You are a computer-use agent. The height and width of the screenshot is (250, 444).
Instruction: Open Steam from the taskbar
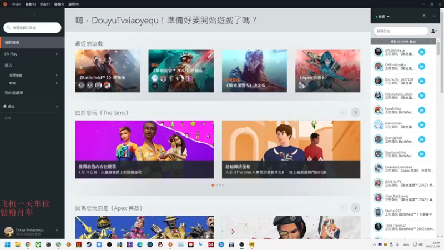pyautogui.click(x=89, y=244)
